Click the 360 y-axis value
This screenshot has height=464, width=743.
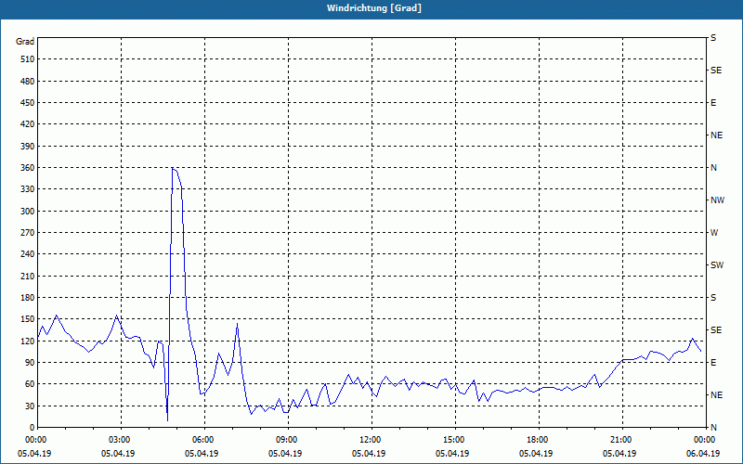pyautogui.click(x=28, y=168)
